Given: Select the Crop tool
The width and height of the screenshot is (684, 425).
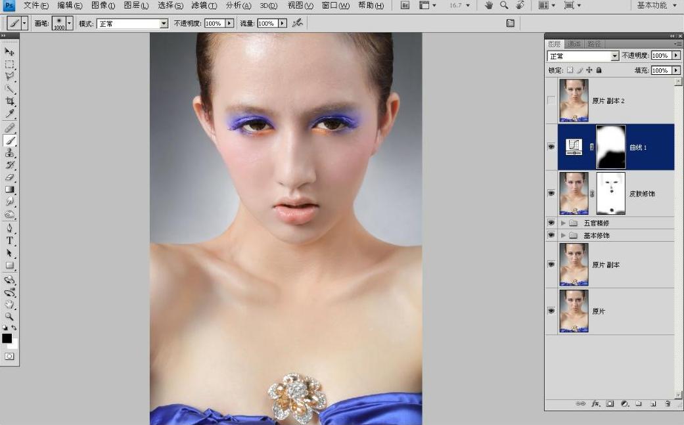Looking at the screenshot, I should tap(9, 102).
